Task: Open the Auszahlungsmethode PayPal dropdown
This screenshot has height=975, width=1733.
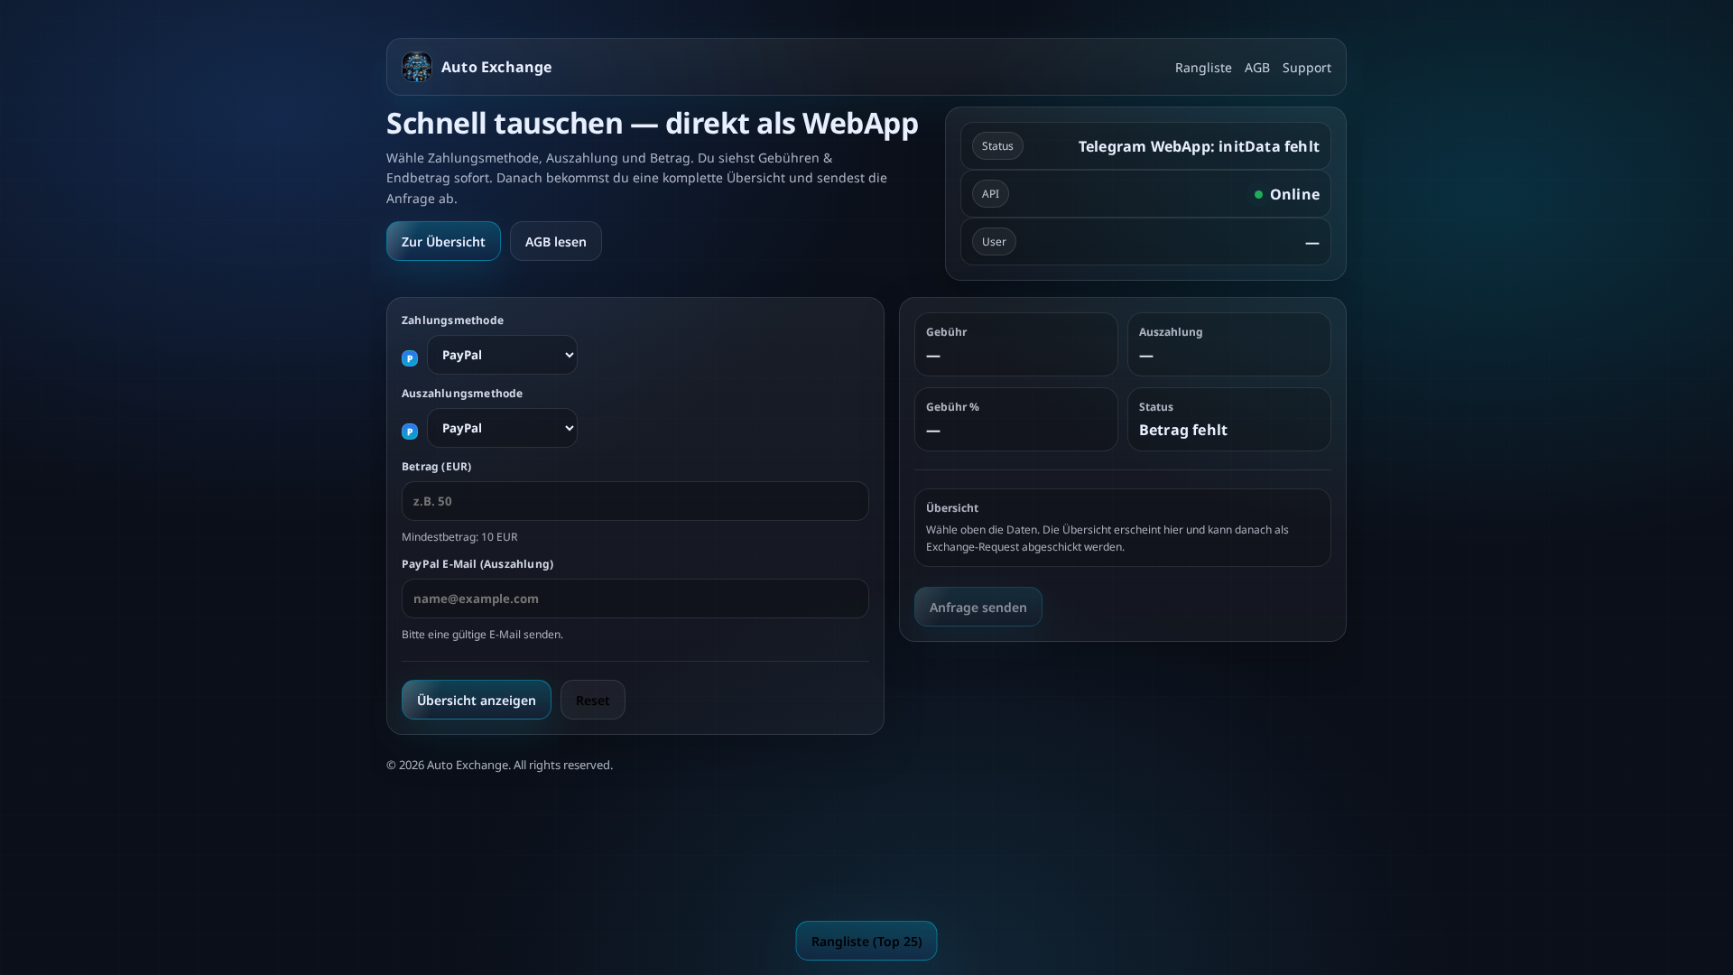Action: click(503, 428)
